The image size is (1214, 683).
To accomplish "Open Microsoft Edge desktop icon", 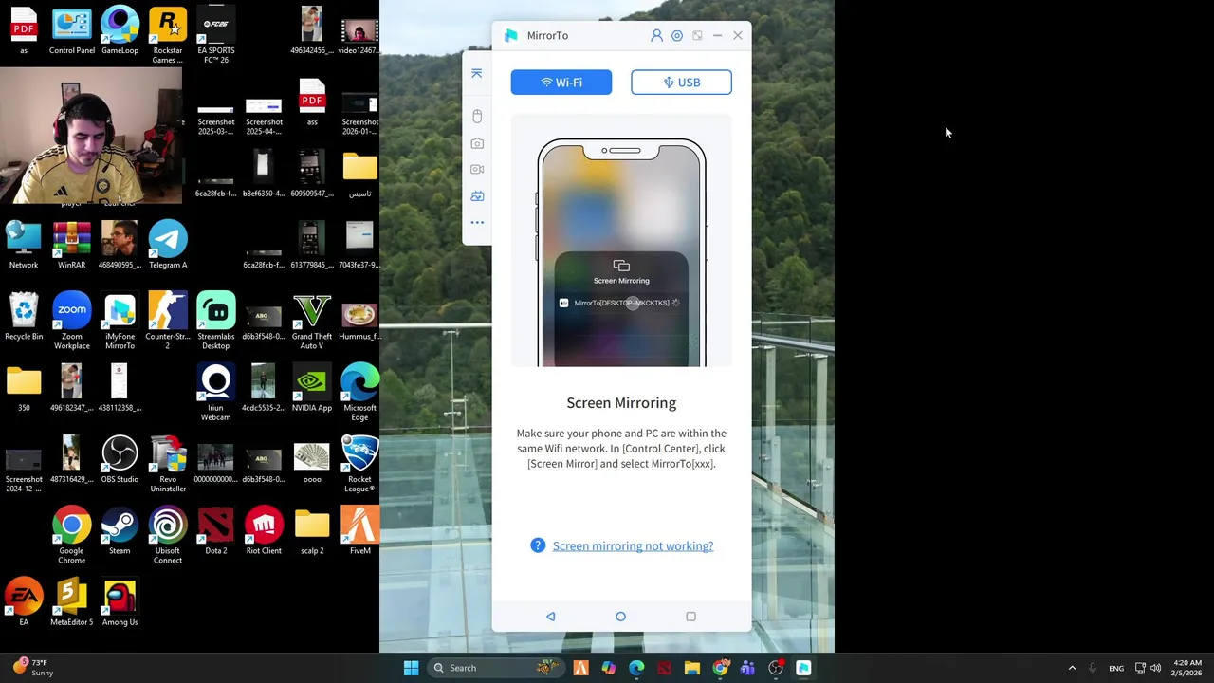I will pos(359,393).
